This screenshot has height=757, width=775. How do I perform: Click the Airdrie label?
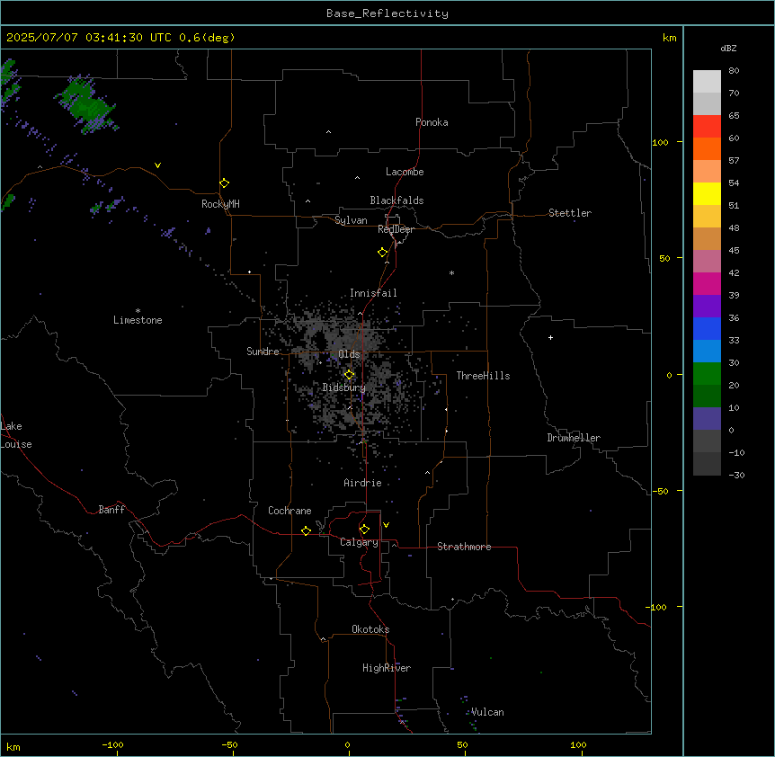[362, 483]
